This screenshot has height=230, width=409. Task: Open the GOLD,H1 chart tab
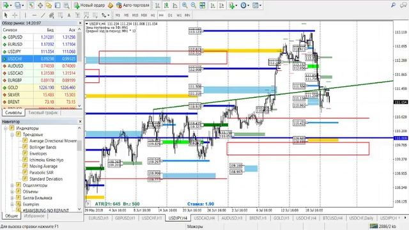click(x=281, y=218)
